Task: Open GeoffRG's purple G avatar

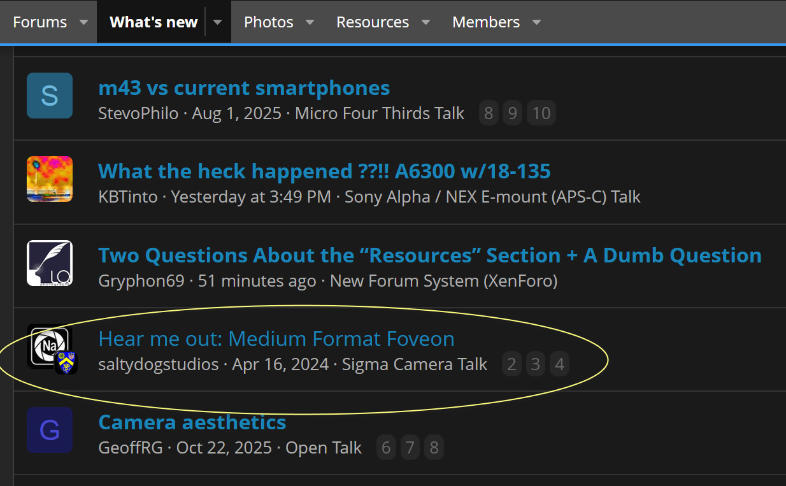Action: coord(50,431)
